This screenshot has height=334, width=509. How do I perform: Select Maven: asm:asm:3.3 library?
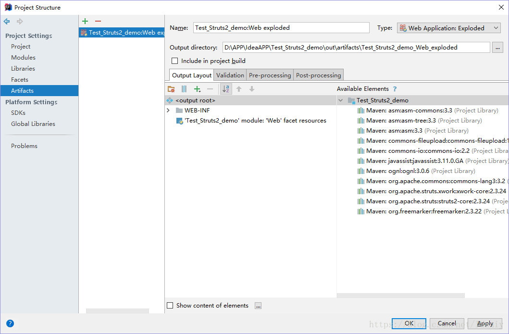point(413,131)
